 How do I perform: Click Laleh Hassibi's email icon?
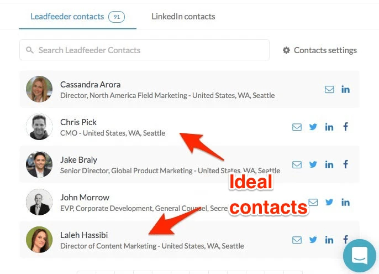click(297, 240)
